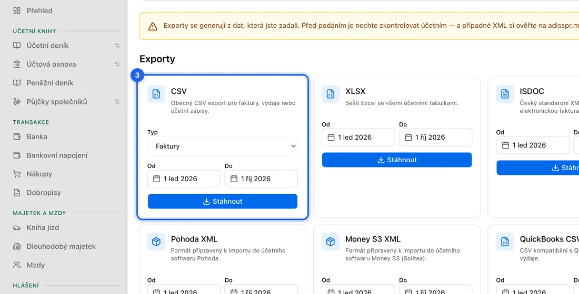579x294 pixels.
Task: Click the Money S3 XML box icon
Action: coord(331,241)
